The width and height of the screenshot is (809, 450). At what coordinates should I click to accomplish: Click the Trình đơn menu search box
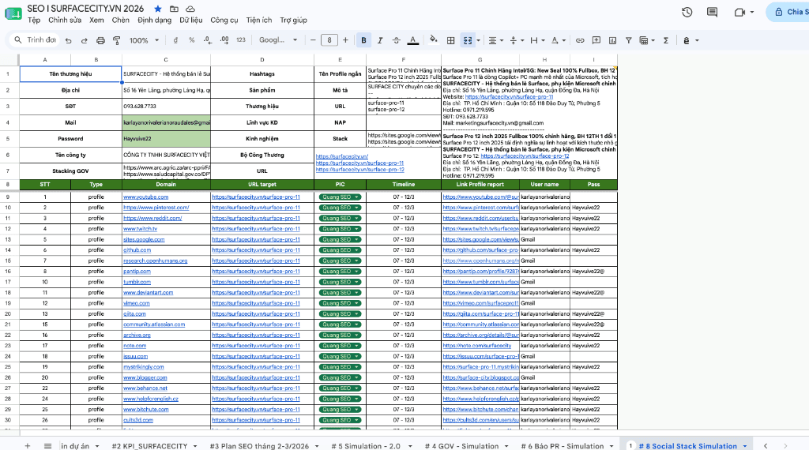(x=35, y=40)
